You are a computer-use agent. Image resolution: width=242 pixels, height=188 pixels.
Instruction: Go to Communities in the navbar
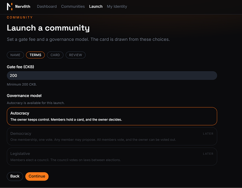pos(73,6)
